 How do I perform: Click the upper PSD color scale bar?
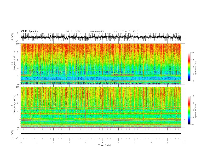[189, 67]
